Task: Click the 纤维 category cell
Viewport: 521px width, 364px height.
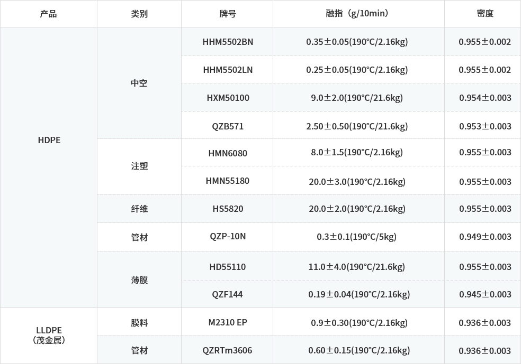Action: point(139,209)
